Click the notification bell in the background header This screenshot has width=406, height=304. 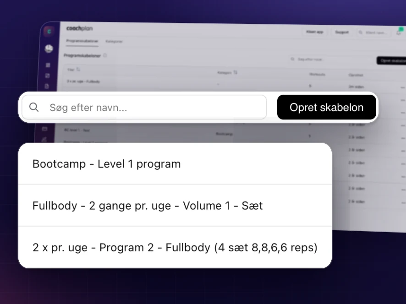click(399, 33)
